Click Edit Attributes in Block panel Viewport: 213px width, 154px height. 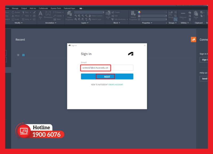click(119, 19)
